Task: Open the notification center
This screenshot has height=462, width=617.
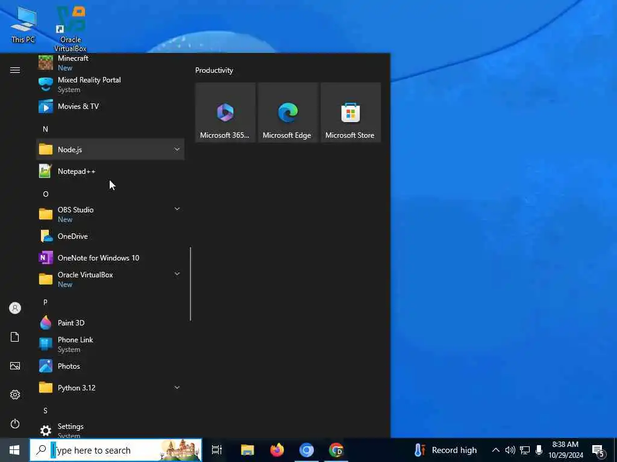Action: point(598,451)
